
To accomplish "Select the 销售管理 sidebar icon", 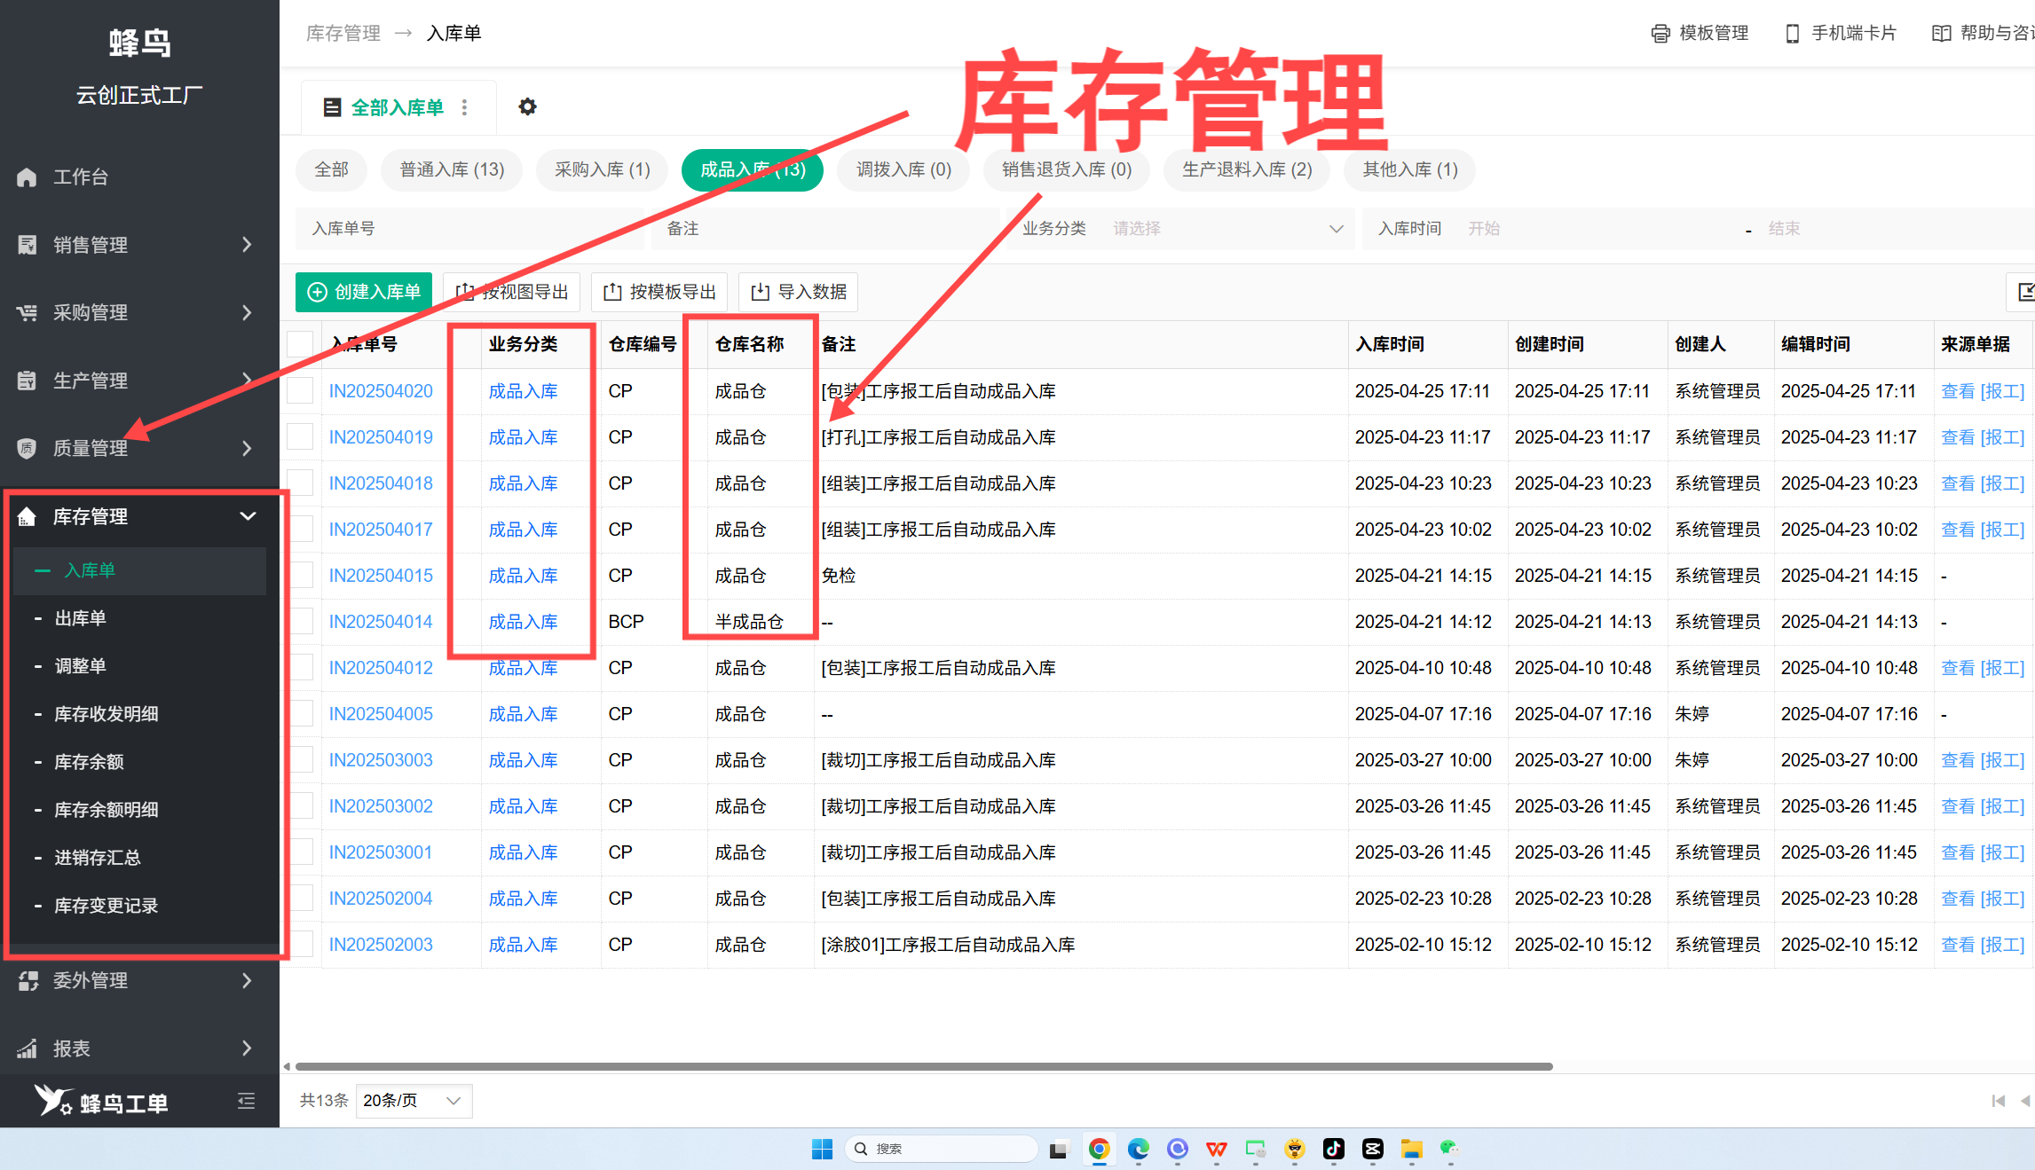I will (x=27, y=245).
